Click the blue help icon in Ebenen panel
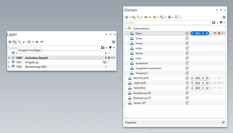Image resolution: width=233 pixels, height=133 pixels. (x=224, y=17)
